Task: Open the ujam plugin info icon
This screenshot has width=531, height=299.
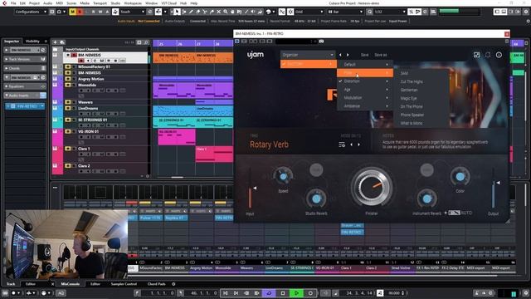Action: pos(499,55)
